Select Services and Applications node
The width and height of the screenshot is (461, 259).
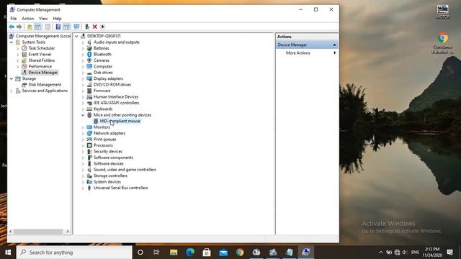click(x=45, y=91)
